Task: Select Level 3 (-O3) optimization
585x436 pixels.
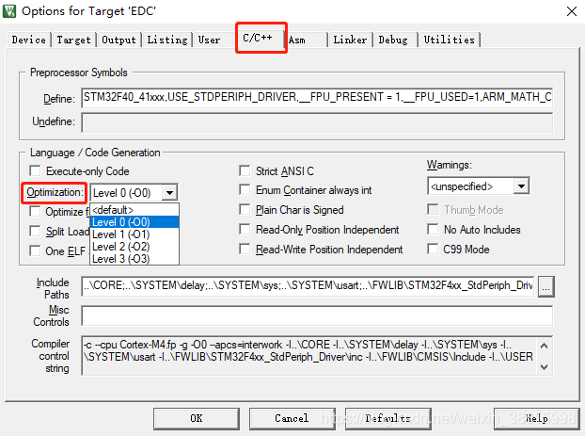Action: tap(120, 259)
